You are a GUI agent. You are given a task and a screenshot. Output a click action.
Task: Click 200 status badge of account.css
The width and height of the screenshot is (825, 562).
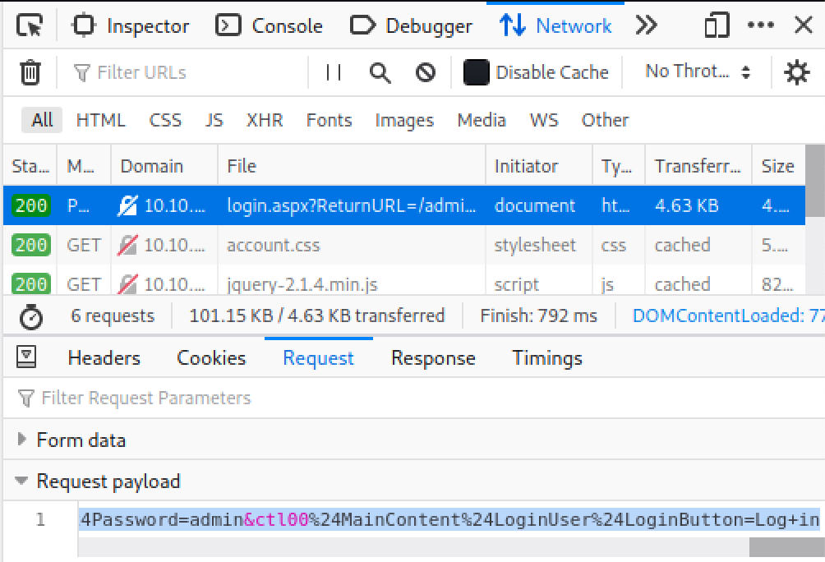click(x=31, y=245)
